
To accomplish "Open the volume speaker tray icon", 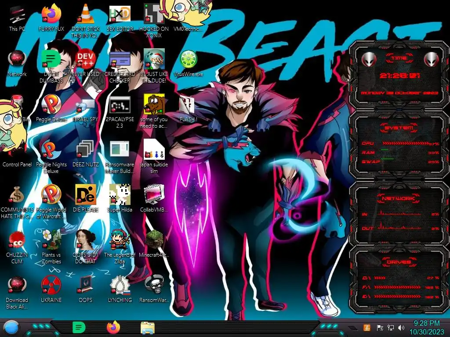I will [x=401, y=327].
